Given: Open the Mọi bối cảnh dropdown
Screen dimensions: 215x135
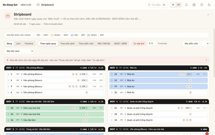Looking at the screenshot, I should [x=19, y=51].
